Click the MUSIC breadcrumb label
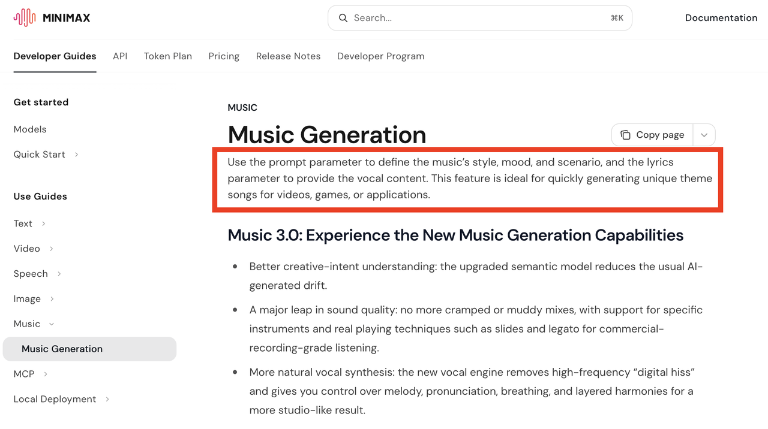Image resolution: width=768 pixels, height=429 pixels. [242, 108]
